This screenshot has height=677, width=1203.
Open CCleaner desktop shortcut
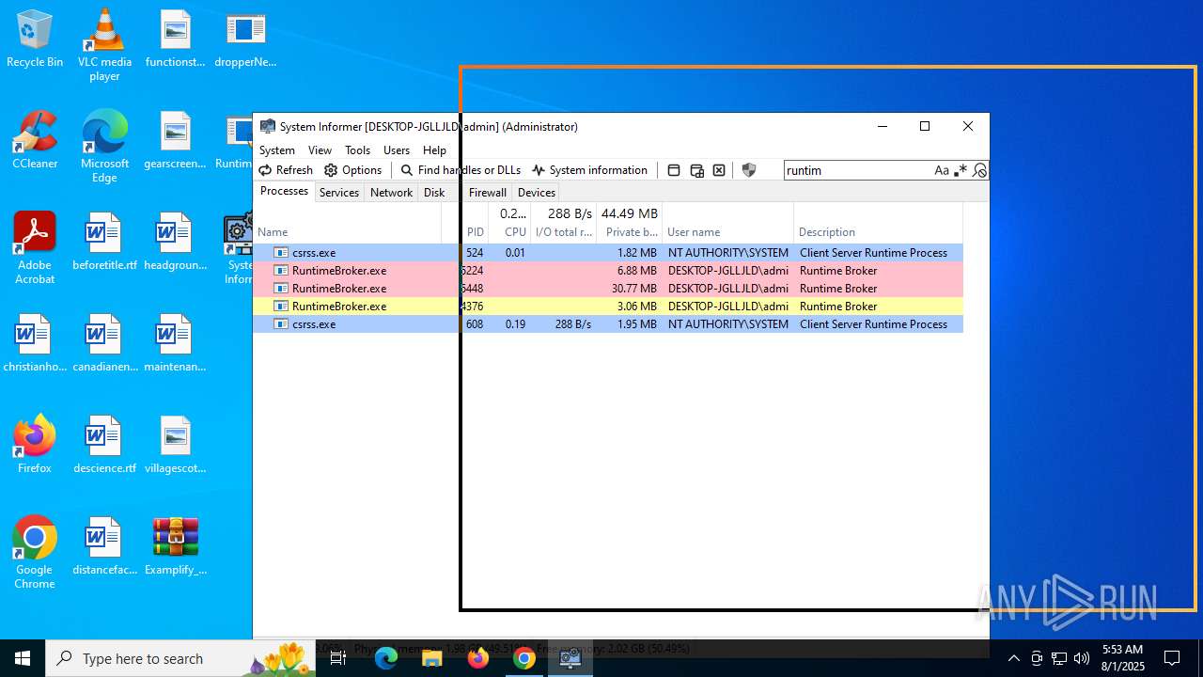pyautogui.click(x=35, y=140)
